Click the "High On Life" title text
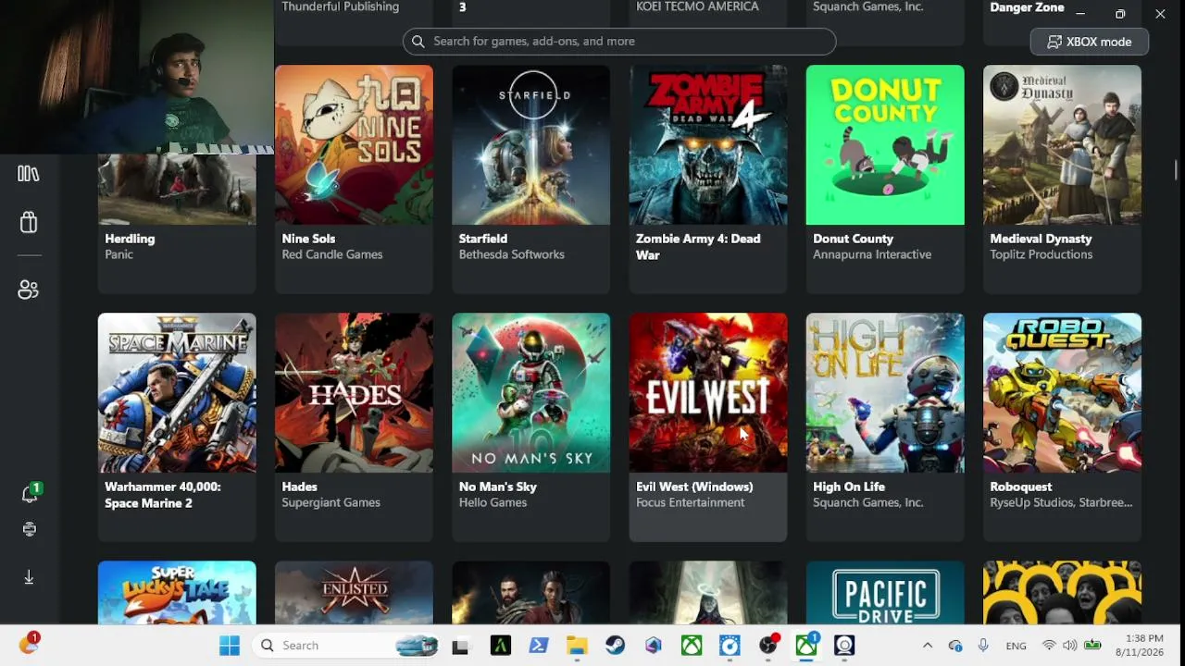 (x=849, y=487)
